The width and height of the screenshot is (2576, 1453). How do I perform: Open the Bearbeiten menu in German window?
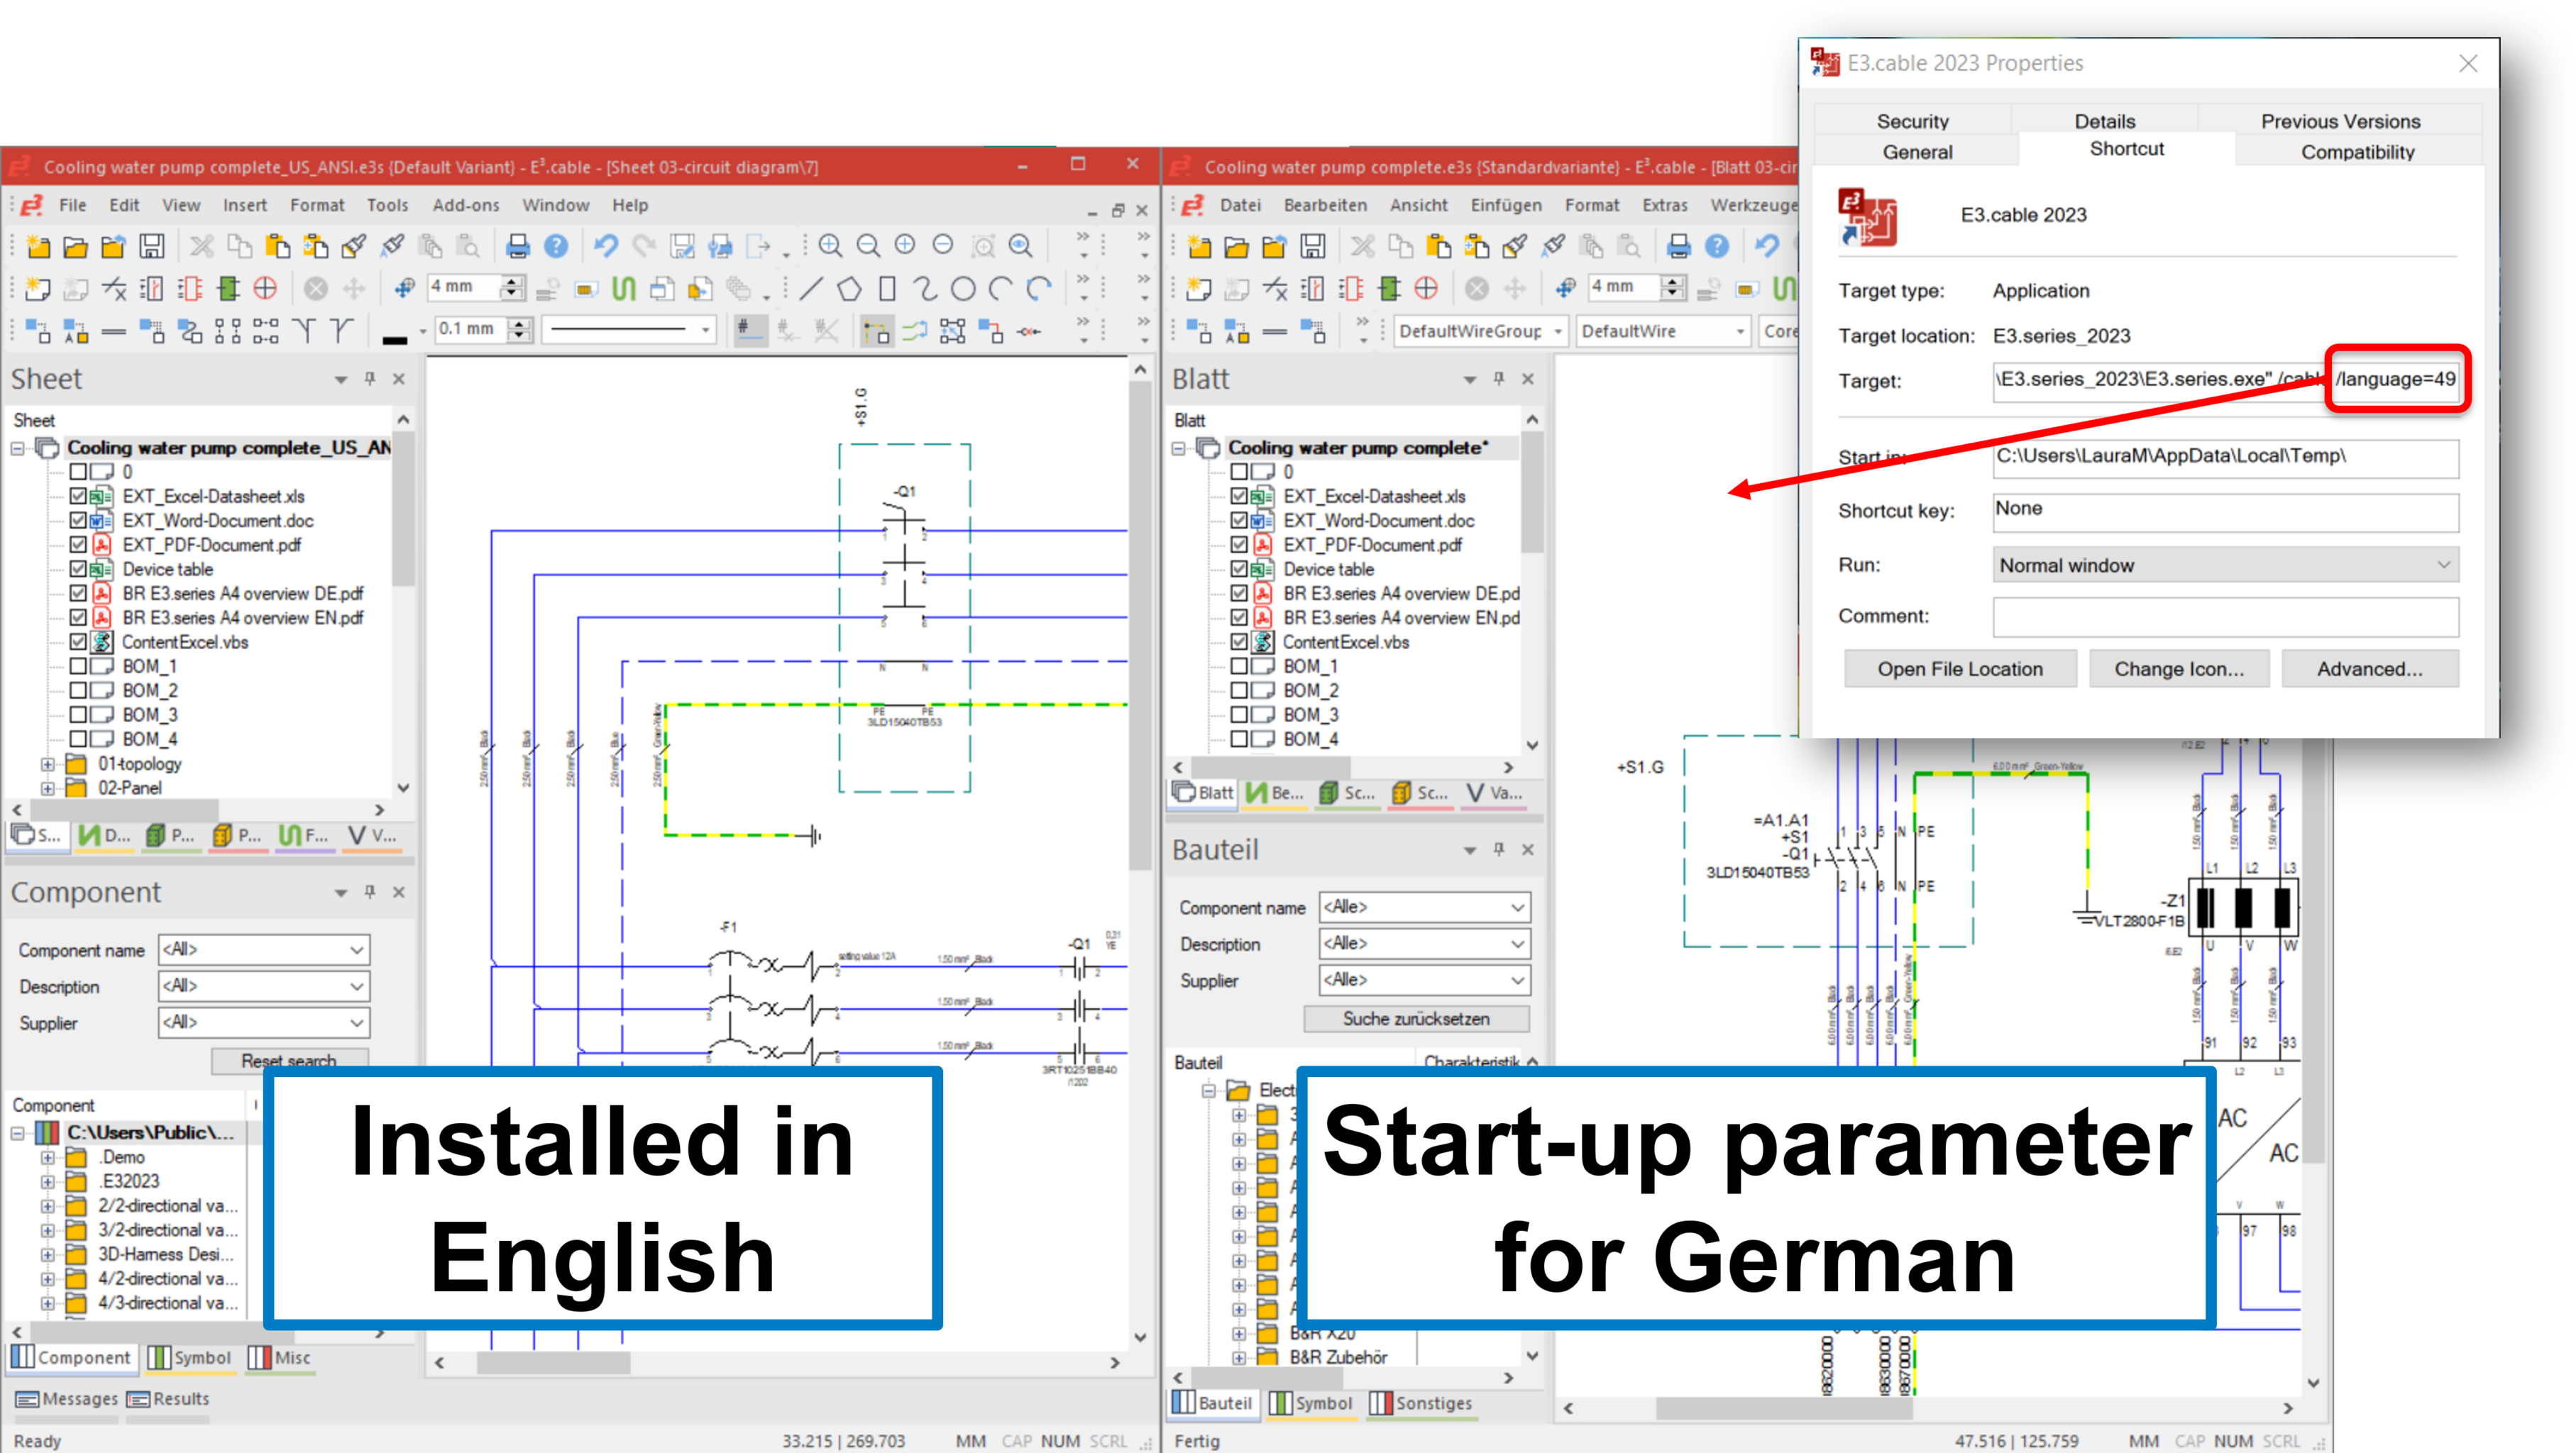(x=1325, y=205)
